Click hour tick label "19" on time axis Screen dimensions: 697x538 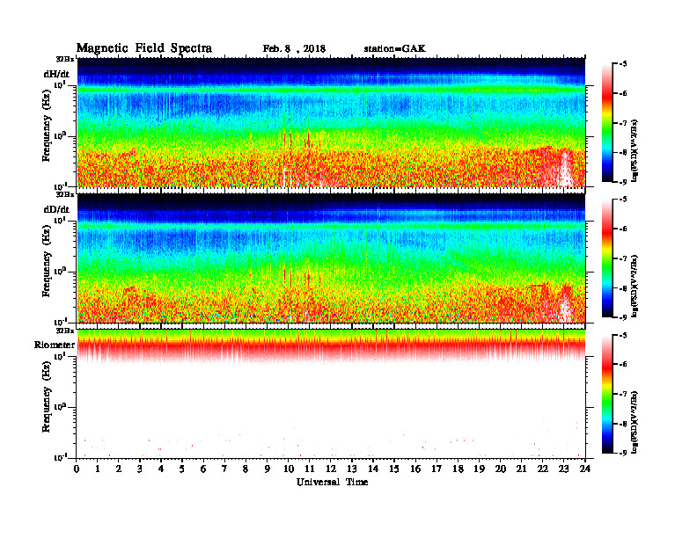479,469
